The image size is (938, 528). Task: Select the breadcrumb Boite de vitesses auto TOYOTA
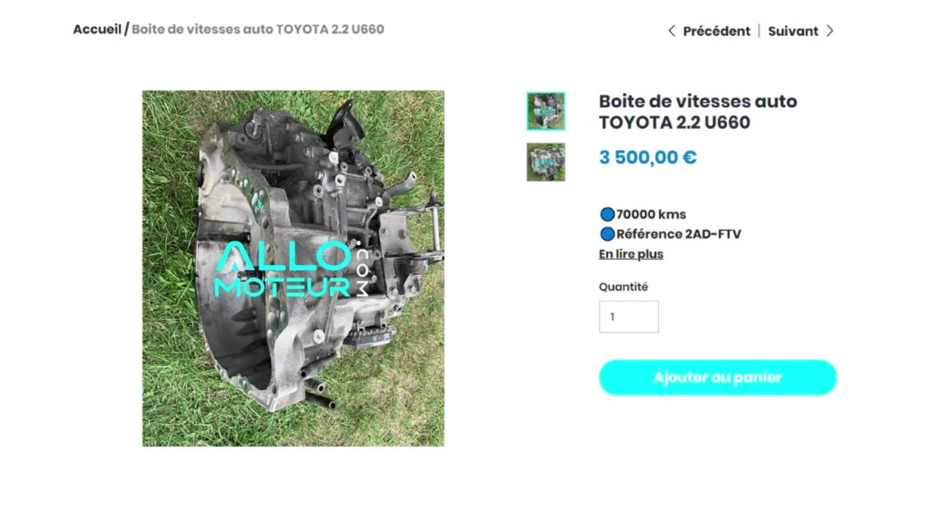(x=258, y=29)
